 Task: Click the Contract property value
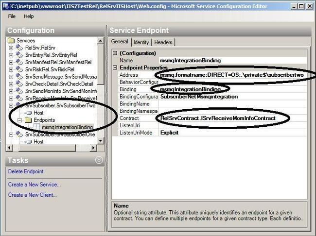click(233, 118)
